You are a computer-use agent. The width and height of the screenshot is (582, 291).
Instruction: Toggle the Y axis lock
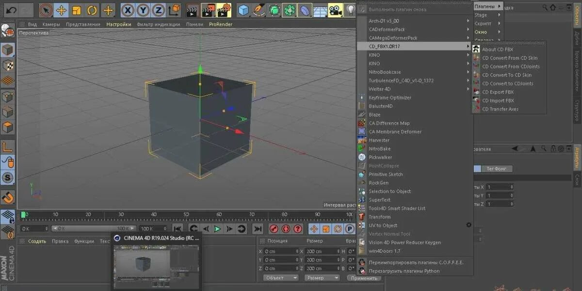[x=144, y=10]
